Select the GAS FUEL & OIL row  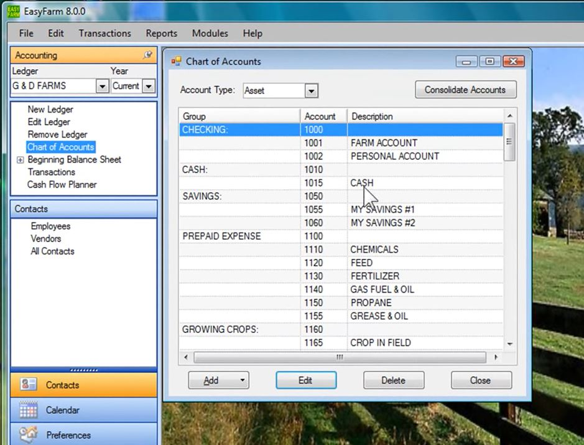click(341, 289)
